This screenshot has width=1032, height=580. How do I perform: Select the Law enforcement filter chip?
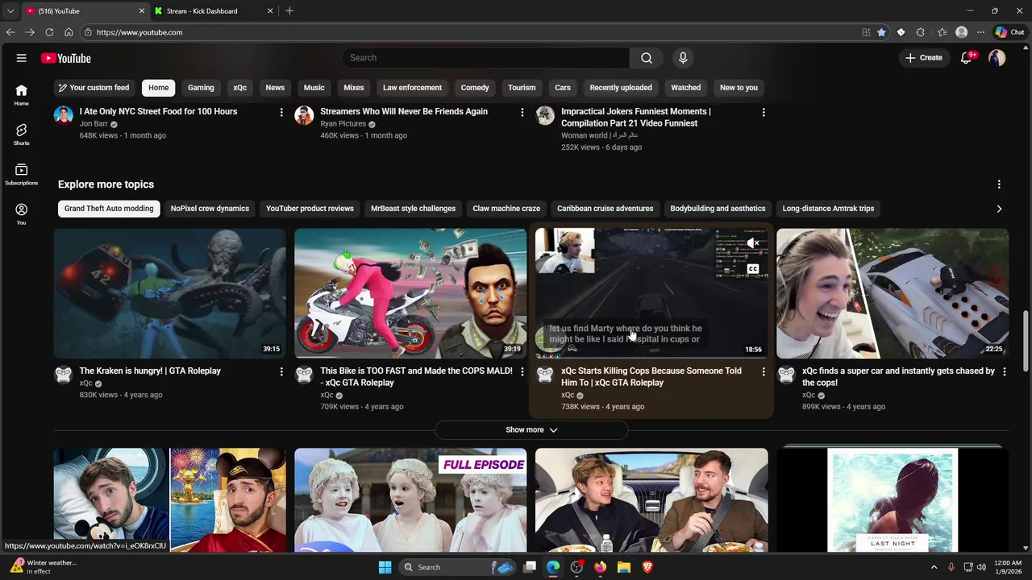412,88
